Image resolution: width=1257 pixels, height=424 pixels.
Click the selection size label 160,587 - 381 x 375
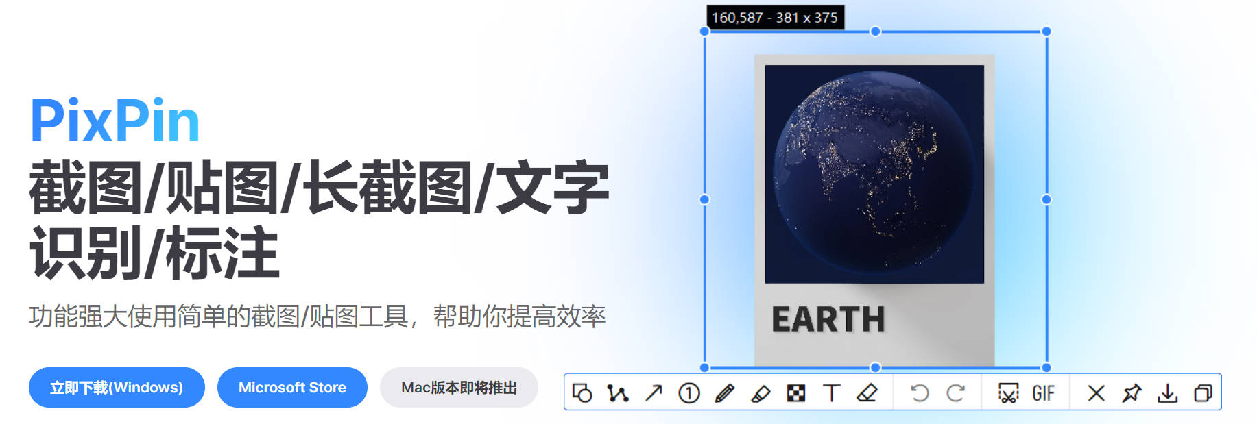pos(775,18)
